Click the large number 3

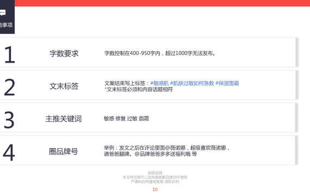[9, 120]
